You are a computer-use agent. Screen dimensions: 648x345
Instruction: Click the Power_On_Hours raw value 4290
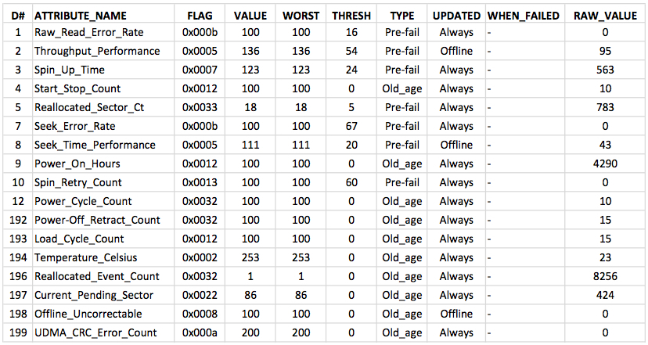(605, 164)
